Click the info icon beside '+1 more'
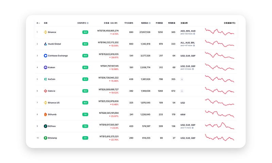This screenshot has height=163, width=272. coord(192,128)
